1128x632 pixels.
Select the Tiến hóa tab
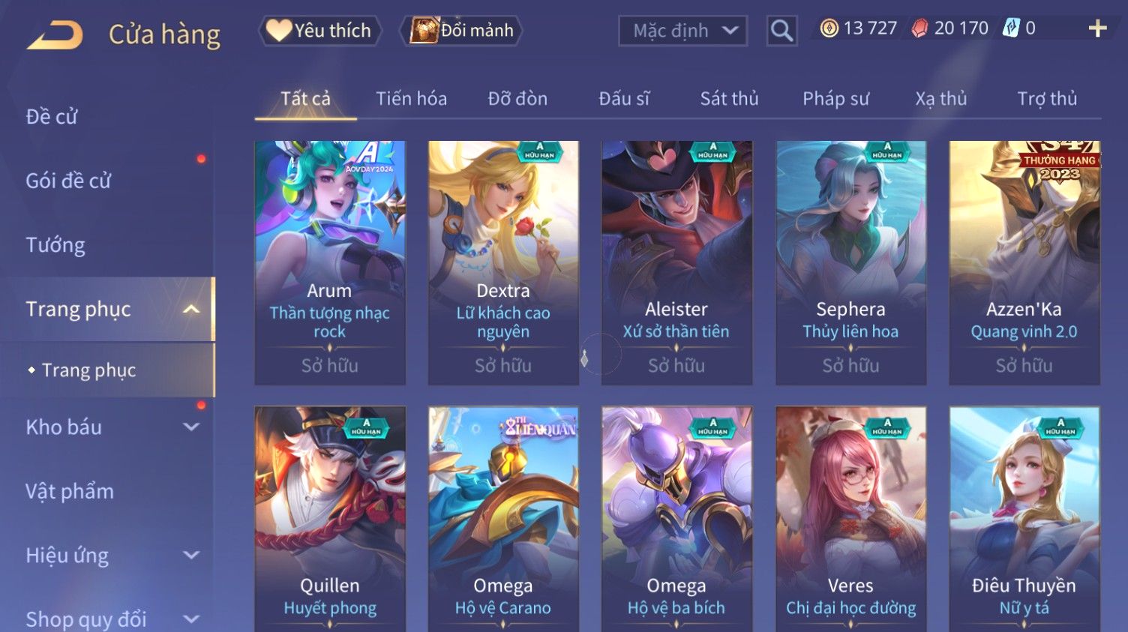coord(411,99)
